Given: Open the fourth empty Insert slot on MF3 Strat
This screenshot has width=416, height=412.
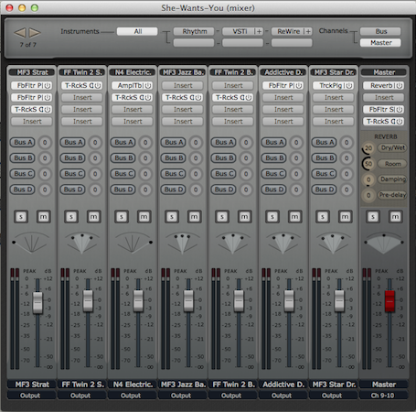Looking at the screenshot, I should point(32,122).
